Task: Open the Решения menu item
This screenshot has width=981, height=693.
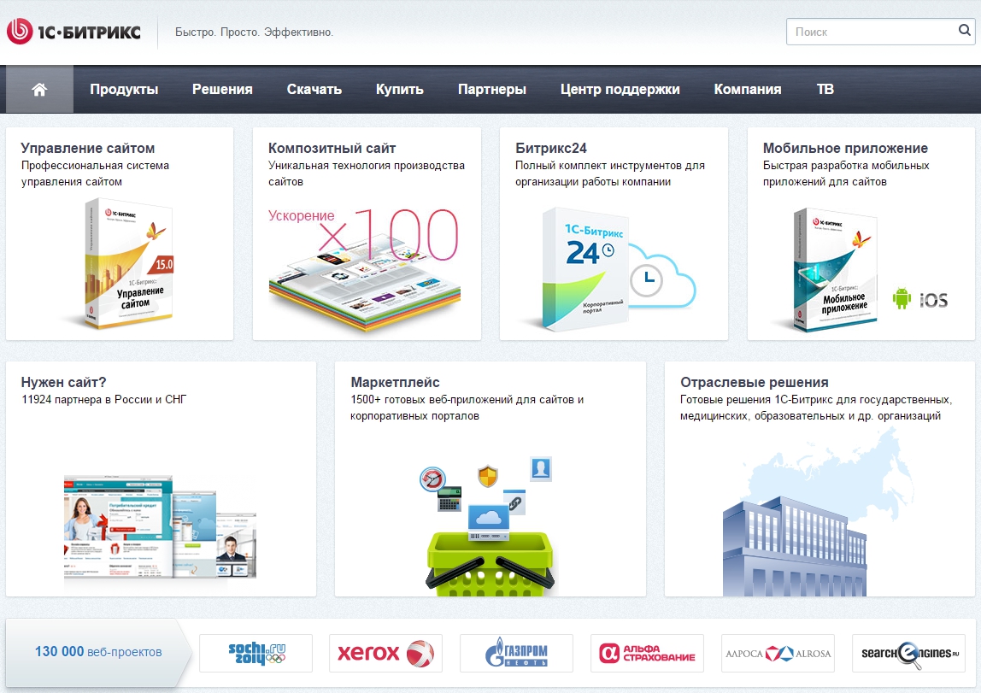Action: click(x=222, y=89)
